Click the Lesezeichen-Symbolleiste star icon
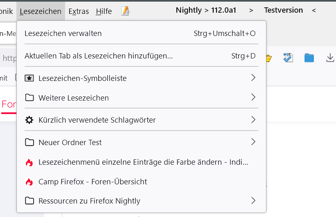This screenshot has width=336, height=217. pos(29,78)
